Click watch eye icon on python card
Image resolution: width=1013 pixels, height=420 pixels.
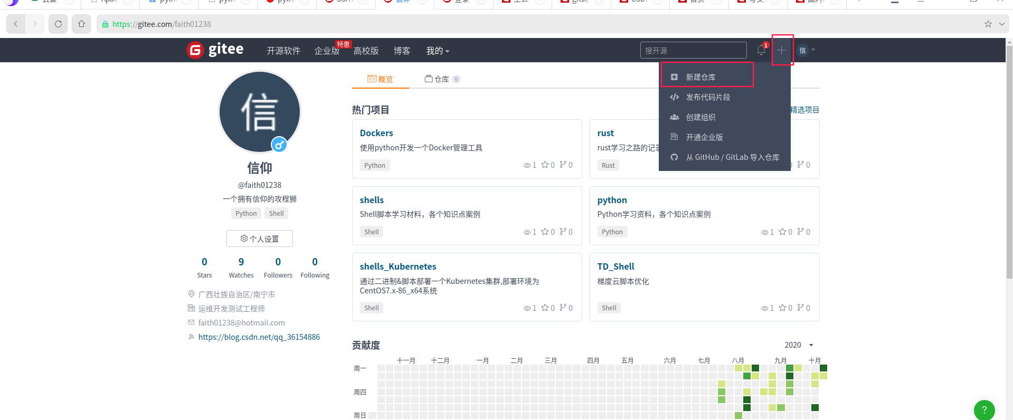764,232
